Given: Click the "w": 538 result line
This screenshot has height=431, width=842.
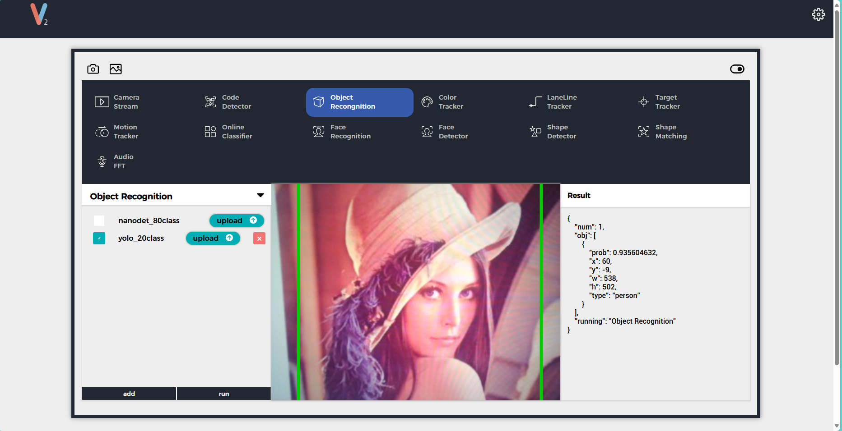Looking at the screenshot, I should [x=603, y=279].
